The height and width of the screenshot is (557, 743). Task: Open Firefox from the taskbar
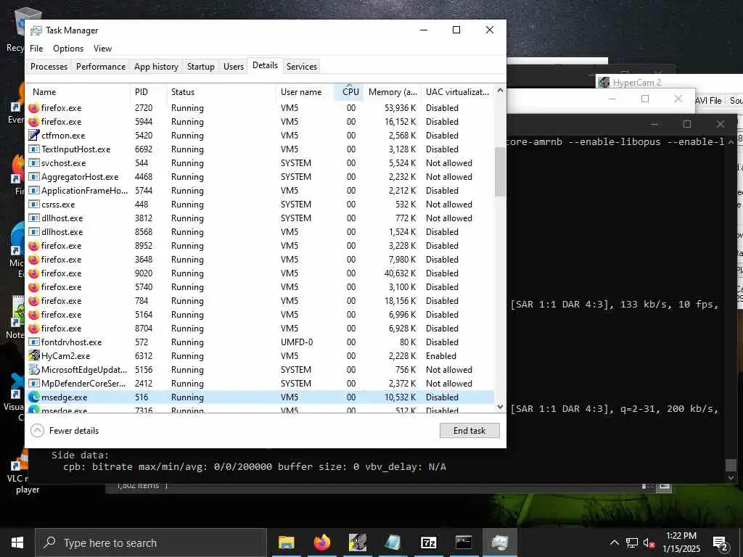click(321, 542)
